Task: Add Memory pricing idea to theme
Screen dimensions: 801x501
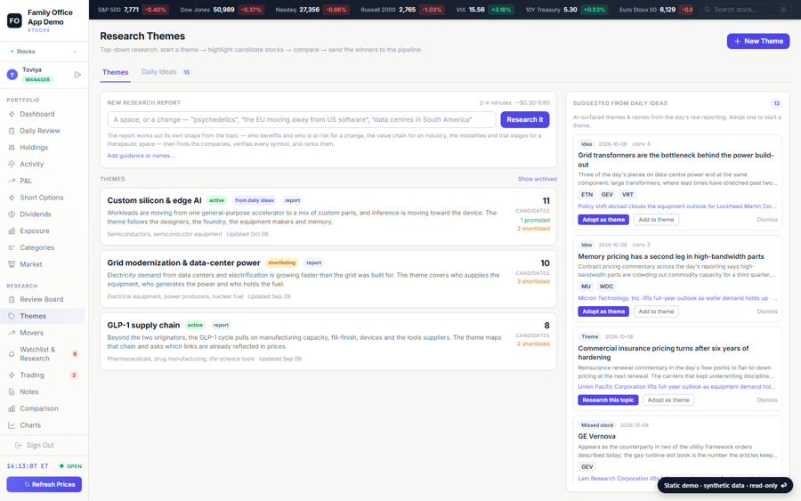Action: tap(656, 311)
